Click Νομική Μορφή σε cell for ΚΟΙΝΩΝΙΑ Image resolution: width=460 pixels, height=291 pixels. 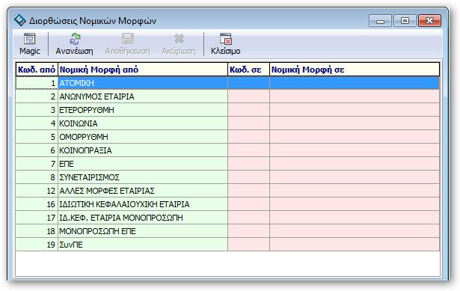(x=355, y=123)
